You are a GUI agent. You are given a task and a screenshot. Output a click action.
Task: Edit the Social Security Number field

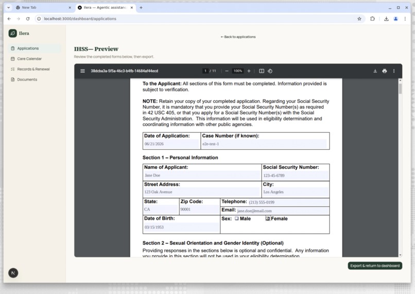pyautogui.click(x=296, y=176)
